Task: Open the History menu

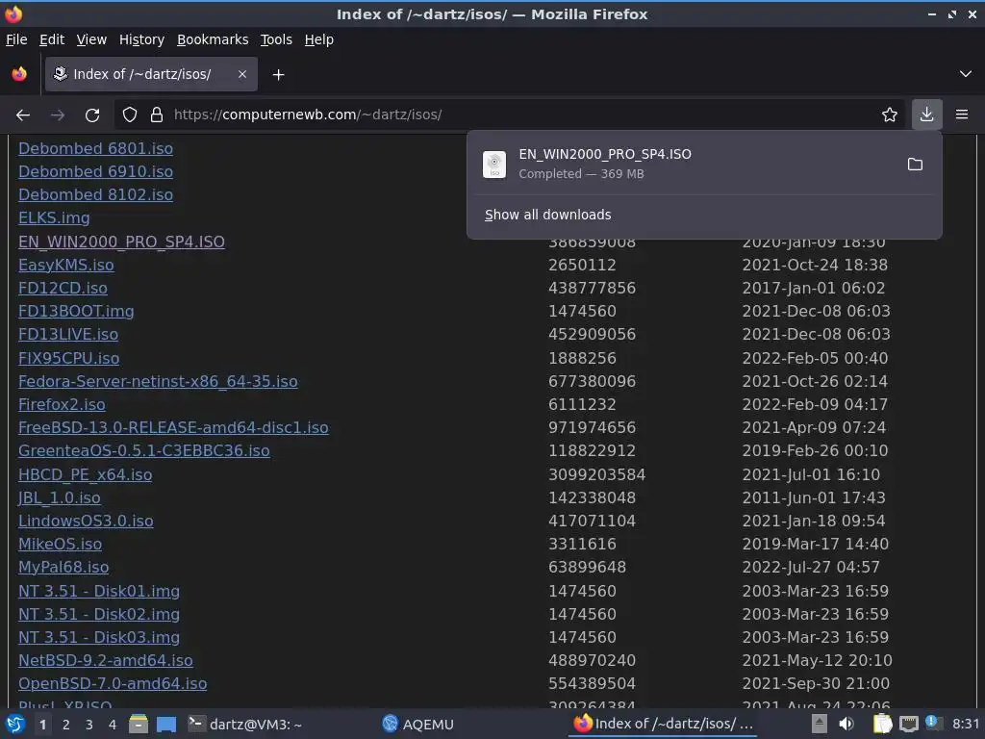Action: click(142, 39)
